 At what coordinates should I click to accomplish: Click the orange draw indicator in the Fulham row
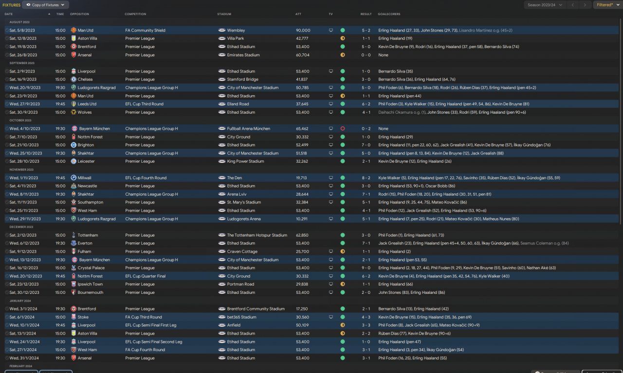(x=343, y=252)
